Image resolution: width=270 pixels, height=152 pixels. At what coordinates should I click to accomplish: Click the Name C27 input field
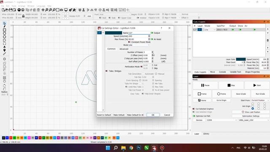[139, 33]
